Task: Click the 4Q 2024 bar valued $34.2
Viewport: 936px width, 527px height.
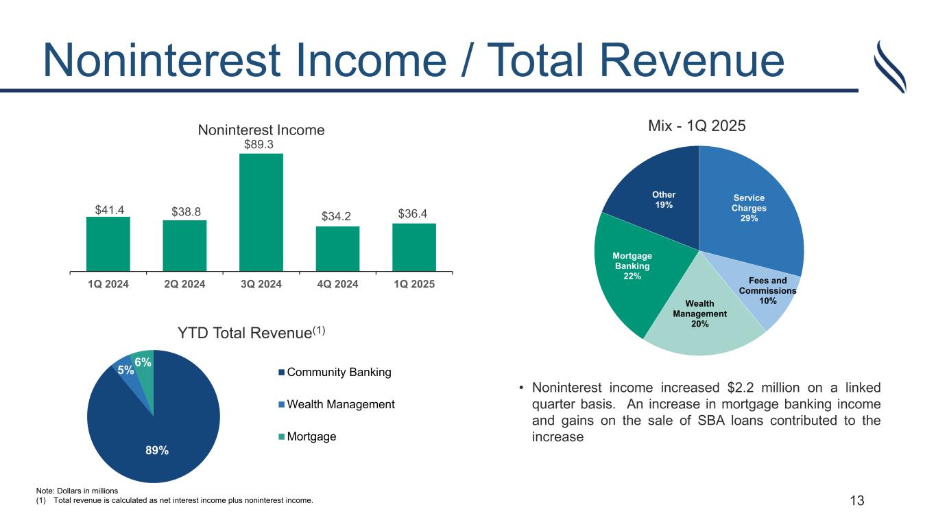Action: point(337,248)
